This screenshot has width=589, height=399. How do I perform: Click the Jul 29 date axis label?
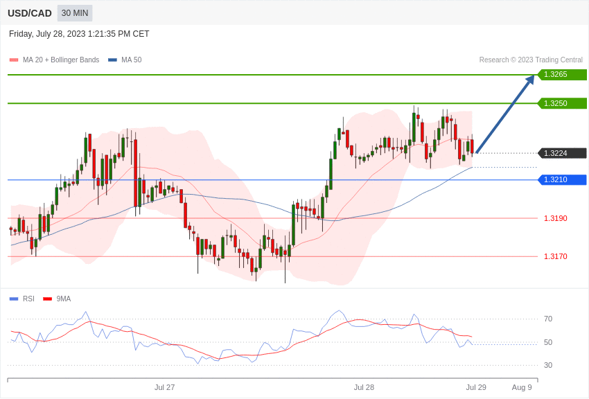pyautogui.click(x=476, y=387)
